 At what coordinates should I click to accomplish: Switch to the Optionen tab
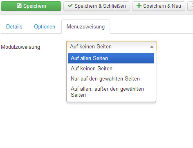click(x=45, y=26)
